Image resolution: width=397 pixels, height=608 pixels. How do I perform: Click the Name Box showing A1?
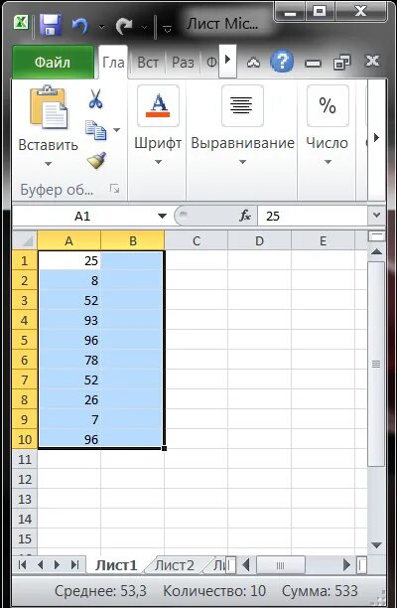[x=83, y=216]
